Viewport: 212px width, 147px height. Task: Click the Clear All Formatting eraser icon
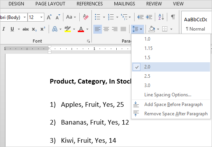(x=86, y=17)
